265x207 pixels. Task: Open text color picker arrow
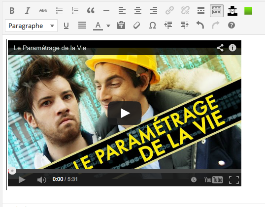[x=108, y=26]
